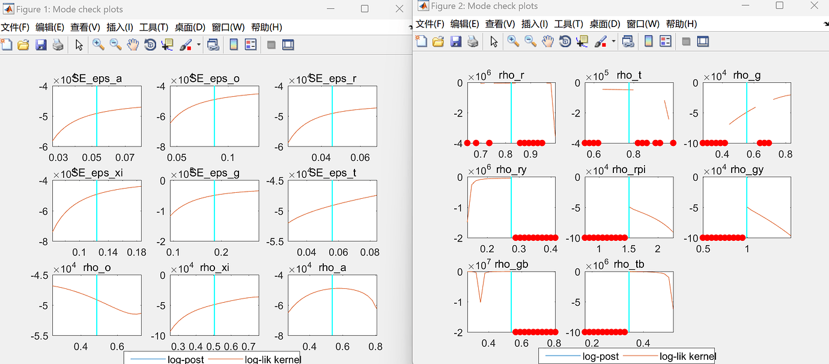This screenshot has height=364, width=829.
Task: Open the Brush dropdown arrow in Figure 2
Action: click(612, 41)
